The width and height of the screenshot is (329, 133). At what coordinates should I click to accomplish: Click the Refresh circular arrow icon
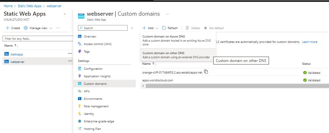pyautogui.click(x=164, y=28)
